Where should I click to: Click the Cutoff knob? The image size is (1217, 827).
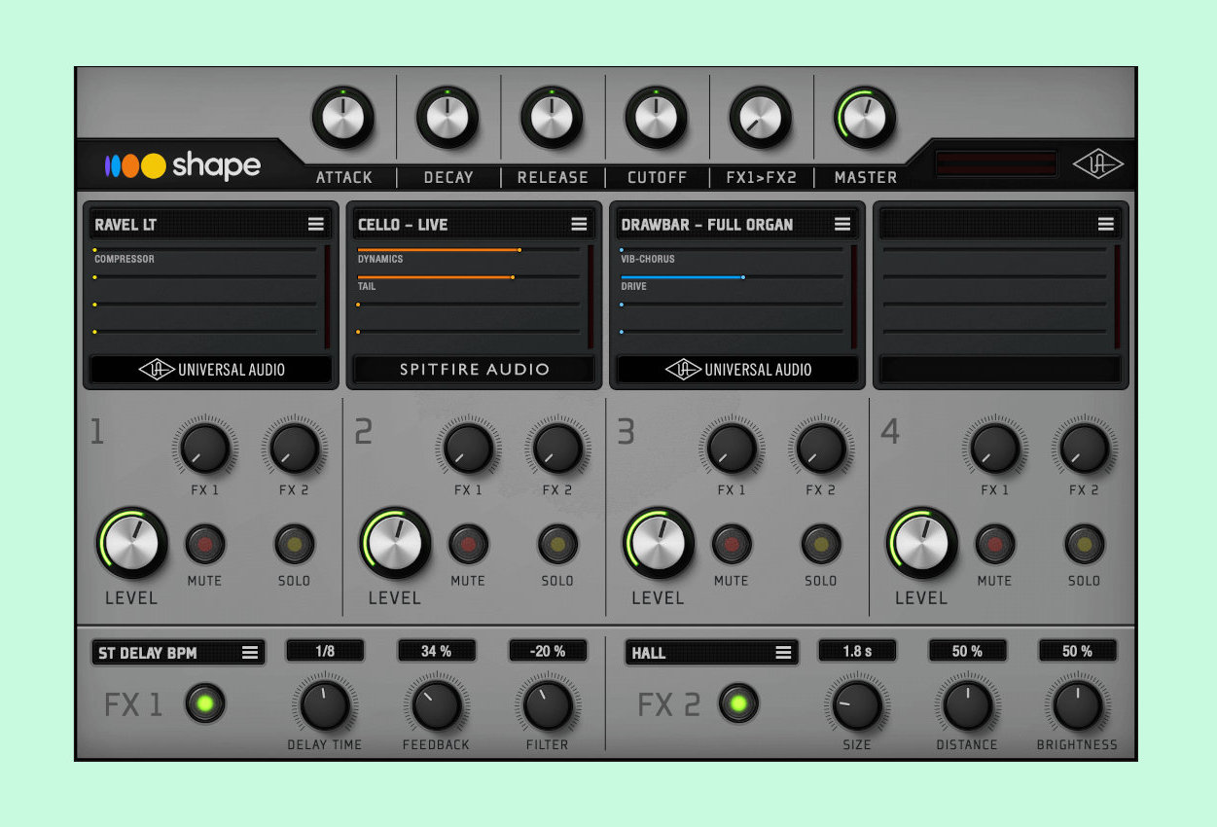click(656, 119)
